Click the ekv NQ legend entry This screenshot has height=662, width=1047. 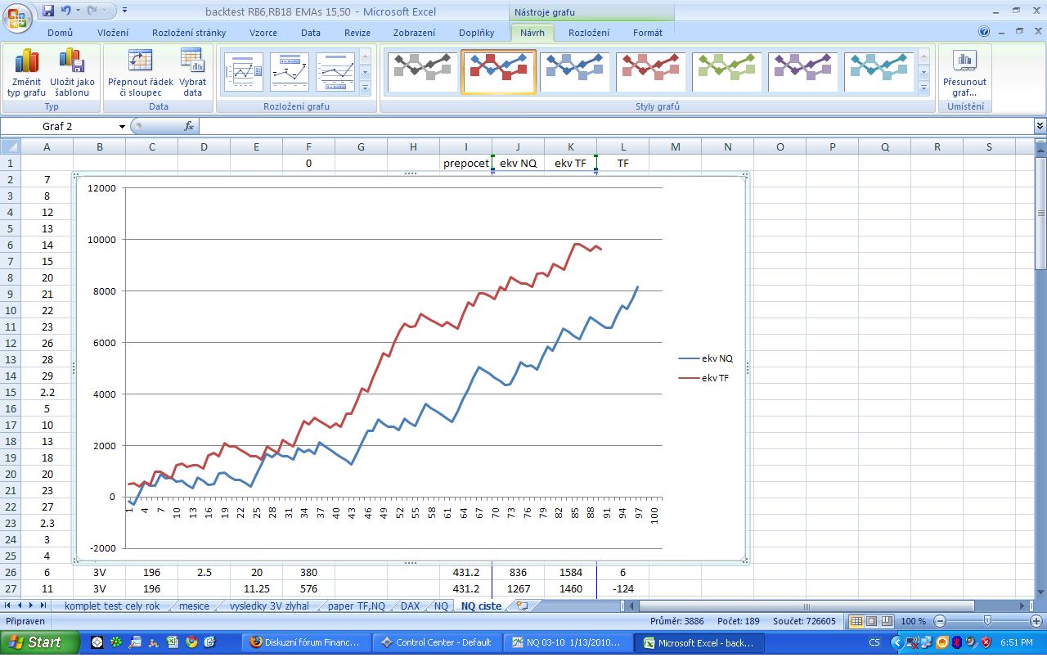706,358
